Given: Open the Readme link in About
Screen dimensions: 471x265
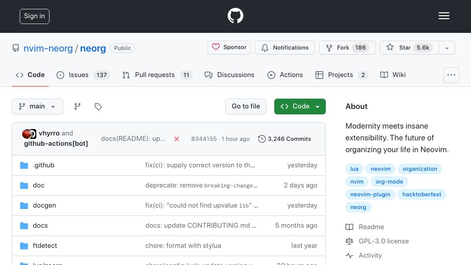Looking at the screenshot, I should point(365,227).
